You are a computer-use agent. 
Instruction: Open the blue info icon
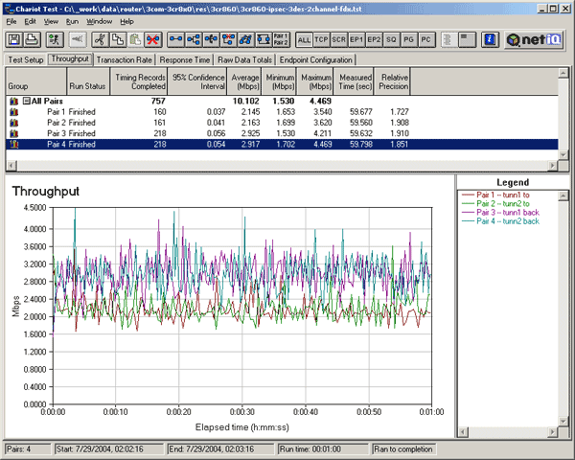489,39
